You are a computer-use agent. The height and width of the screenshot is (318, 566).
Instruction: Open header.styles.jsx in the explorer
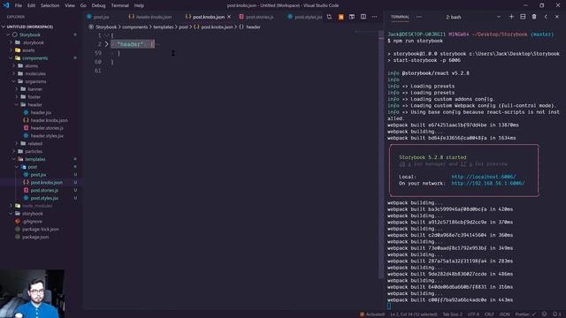[47, 136]
